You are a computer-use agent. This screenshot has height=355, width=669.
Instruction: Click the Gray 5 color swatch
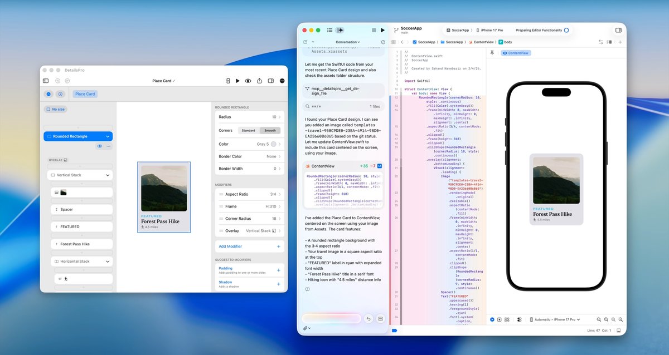click(274, 144)
